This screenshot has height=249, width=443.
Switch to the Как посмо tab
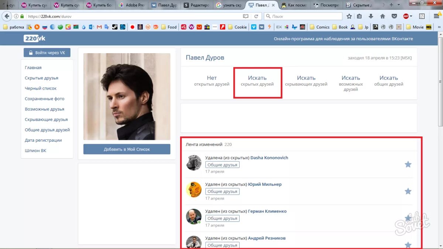tap(295, 5)
